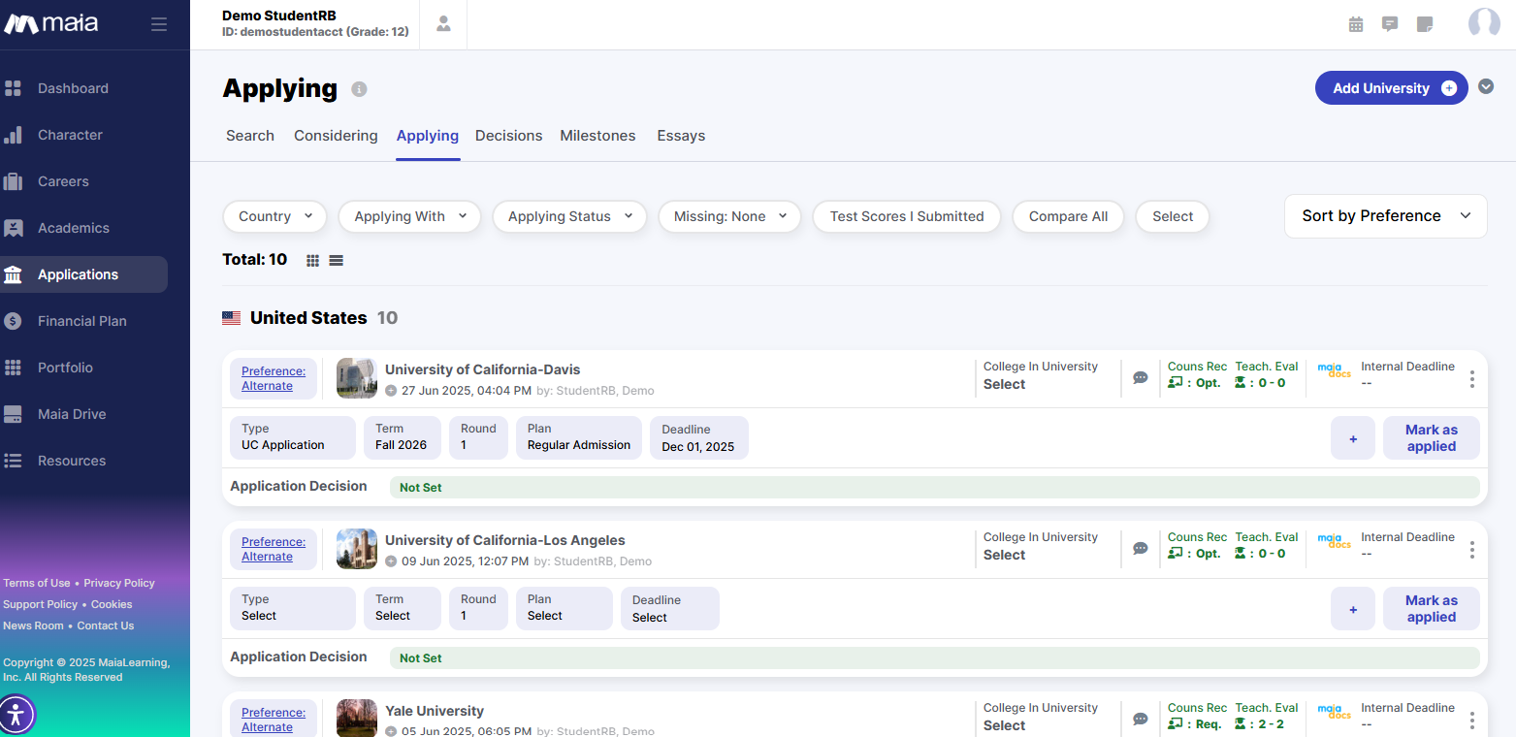Viewport: 1516px width, 737px height.
Task: Open three-dot menu for UCLA
Action: (x=1472, y=550)
